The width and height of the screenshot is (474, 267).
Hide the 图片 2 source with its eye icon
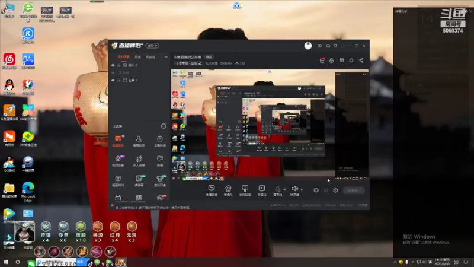click(113, 65)
